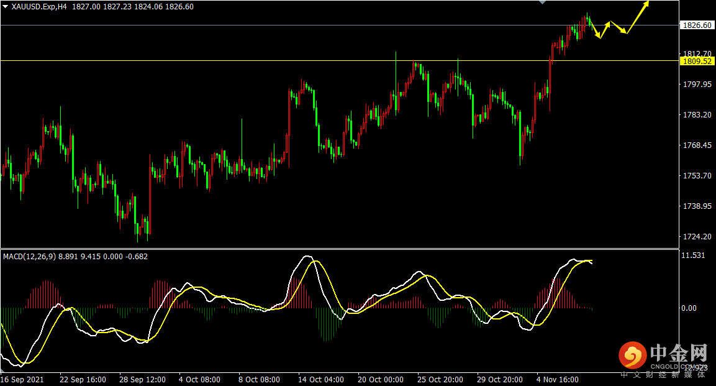Click the 中金网 watermark text
Screen dimensions: 716x386
[679, 354]
